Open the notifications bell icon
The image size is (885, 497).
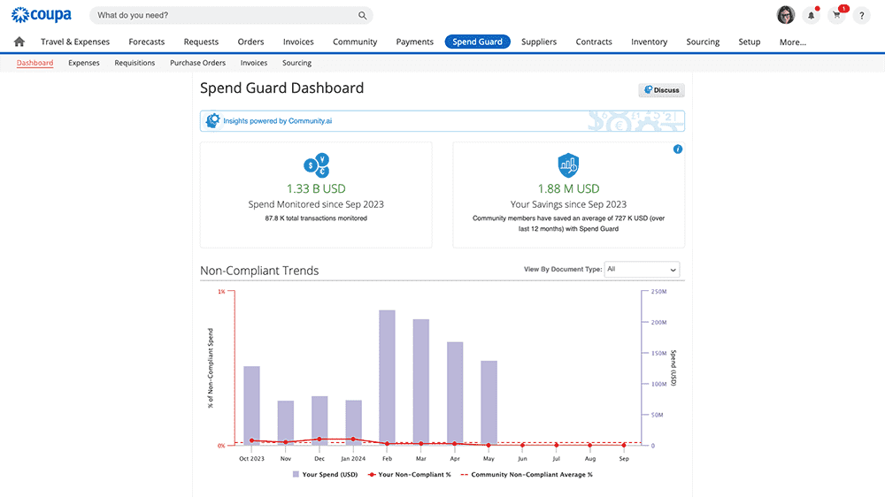(x=811, y=15)
